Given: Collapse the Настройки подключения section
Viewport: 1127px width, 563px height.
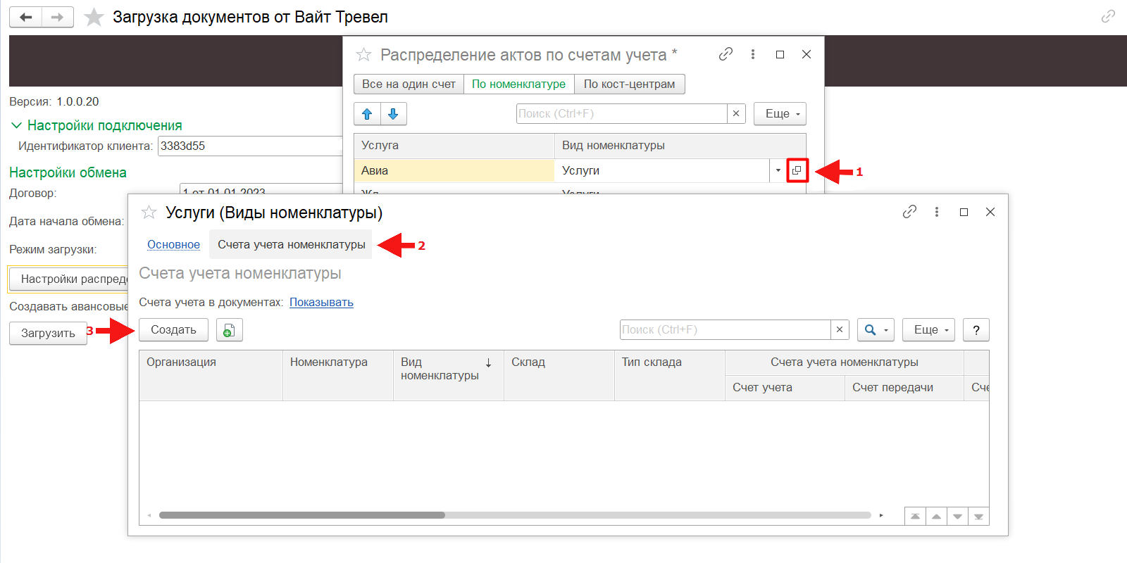Looking at the screenshot, I should (16, 125).
